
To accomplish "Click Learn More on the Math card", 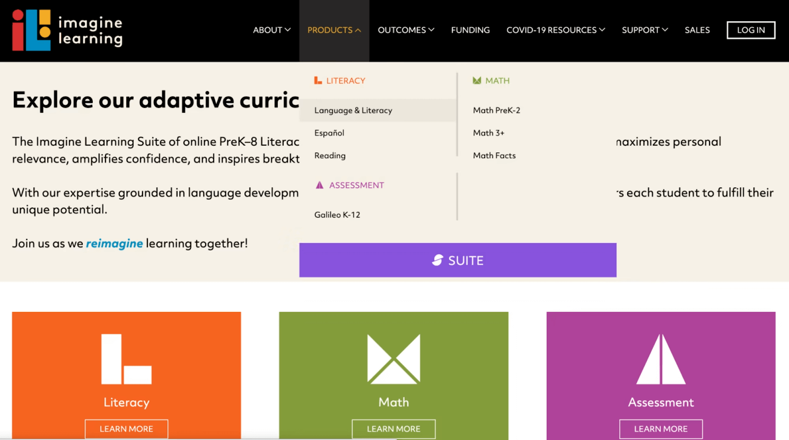I will click(394, 429).
